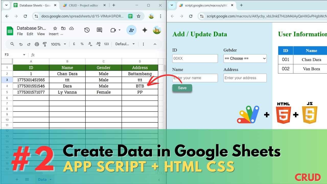Screen dimensions: 327x184
Task: Select the cell containing 'Battambang'
Action: [140, 74]
